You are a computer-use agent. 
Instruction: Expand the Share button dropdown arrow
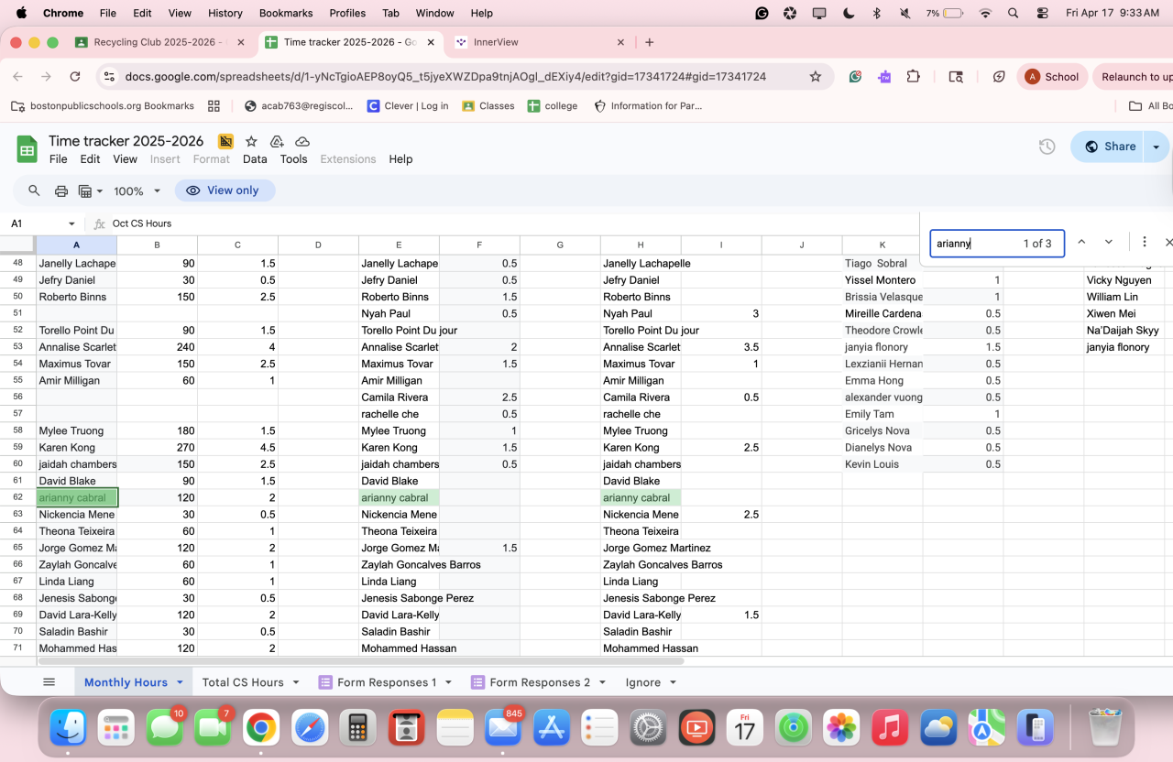click(x=1156, y=147)
